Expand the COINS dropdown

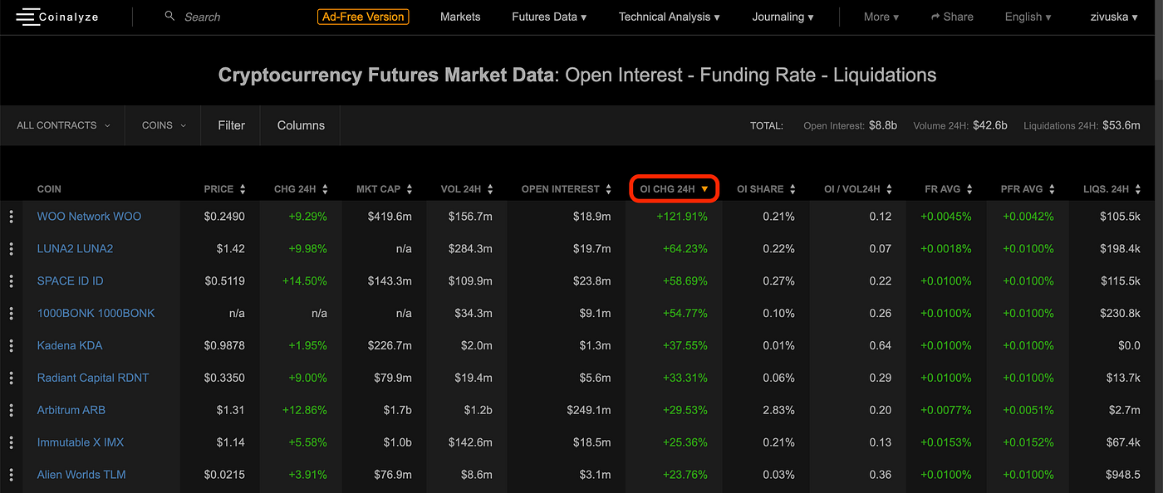point(164,125)
